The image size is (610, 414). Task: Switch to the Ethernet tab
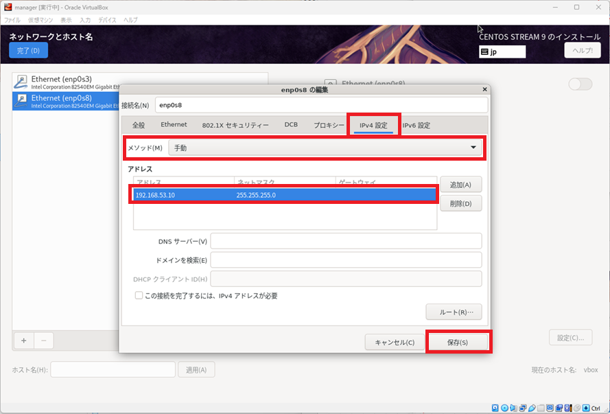point(174,124)
